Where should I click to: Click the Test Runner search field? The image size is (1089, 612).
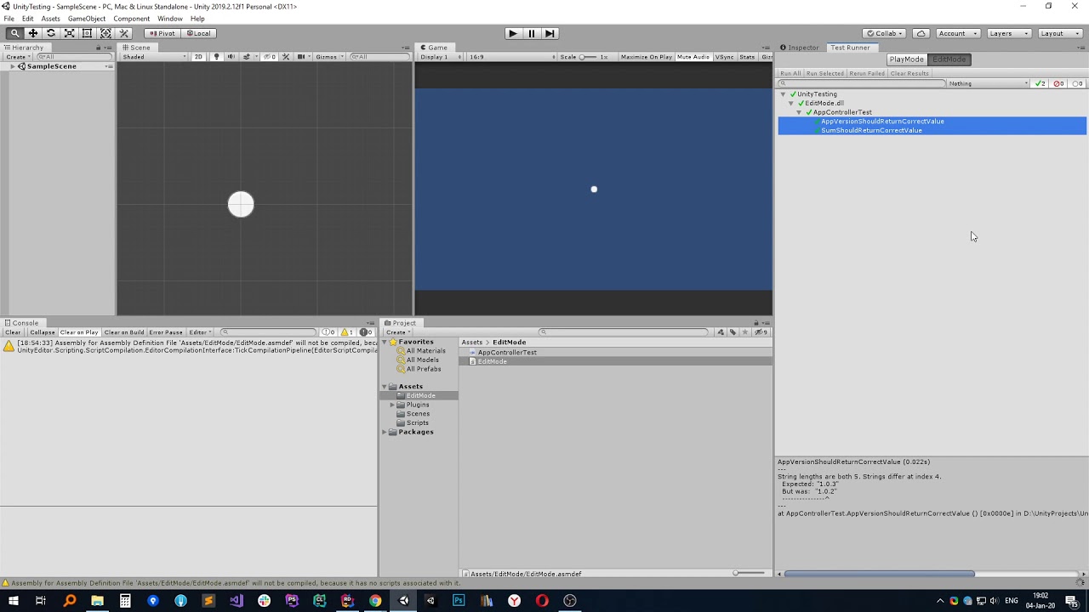pyautogui.click(x=861, y=83)
